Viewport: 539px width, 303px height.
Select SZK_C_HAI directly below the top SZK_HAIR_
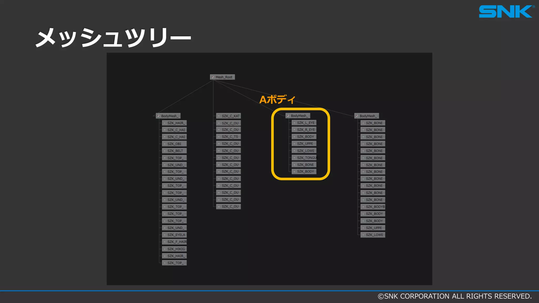[x=174, y=130]
